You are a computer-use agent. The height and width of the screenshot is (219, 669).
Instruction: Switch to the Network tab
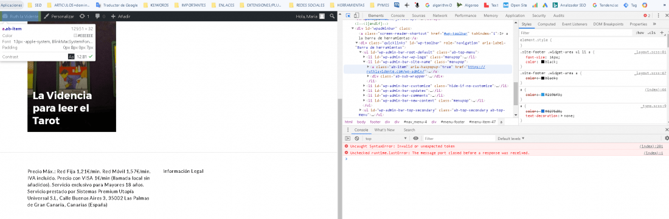pyautogui.click(x=440, y=16)
